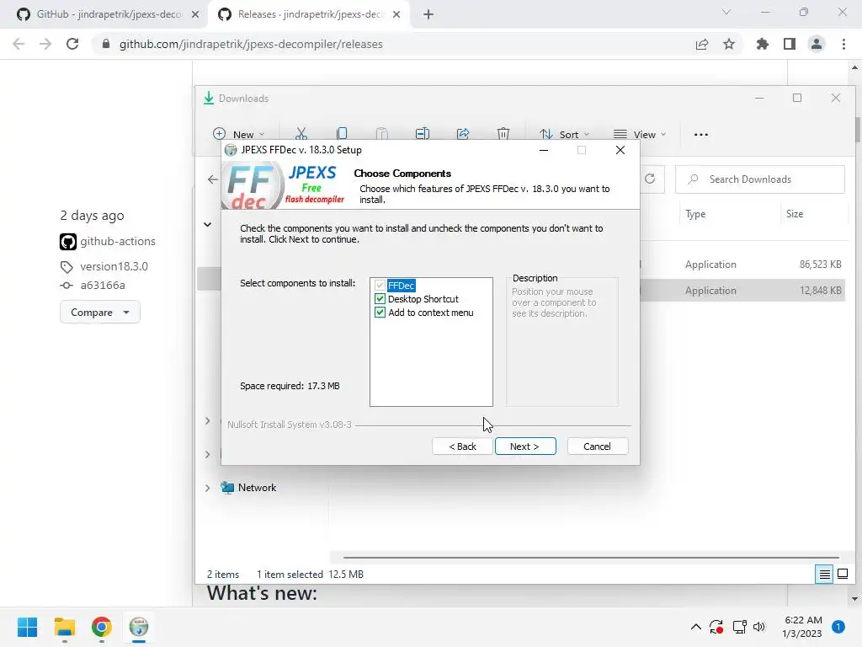Toggle the FFDec component checkbox
This screenshot has width=862, height=647.
380,286
